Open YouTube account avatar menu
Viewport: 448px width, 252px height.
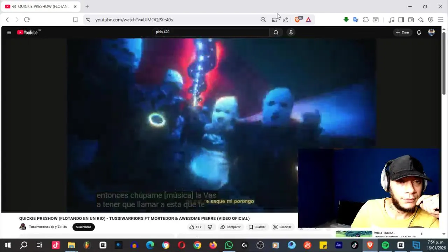pos(432,32)
